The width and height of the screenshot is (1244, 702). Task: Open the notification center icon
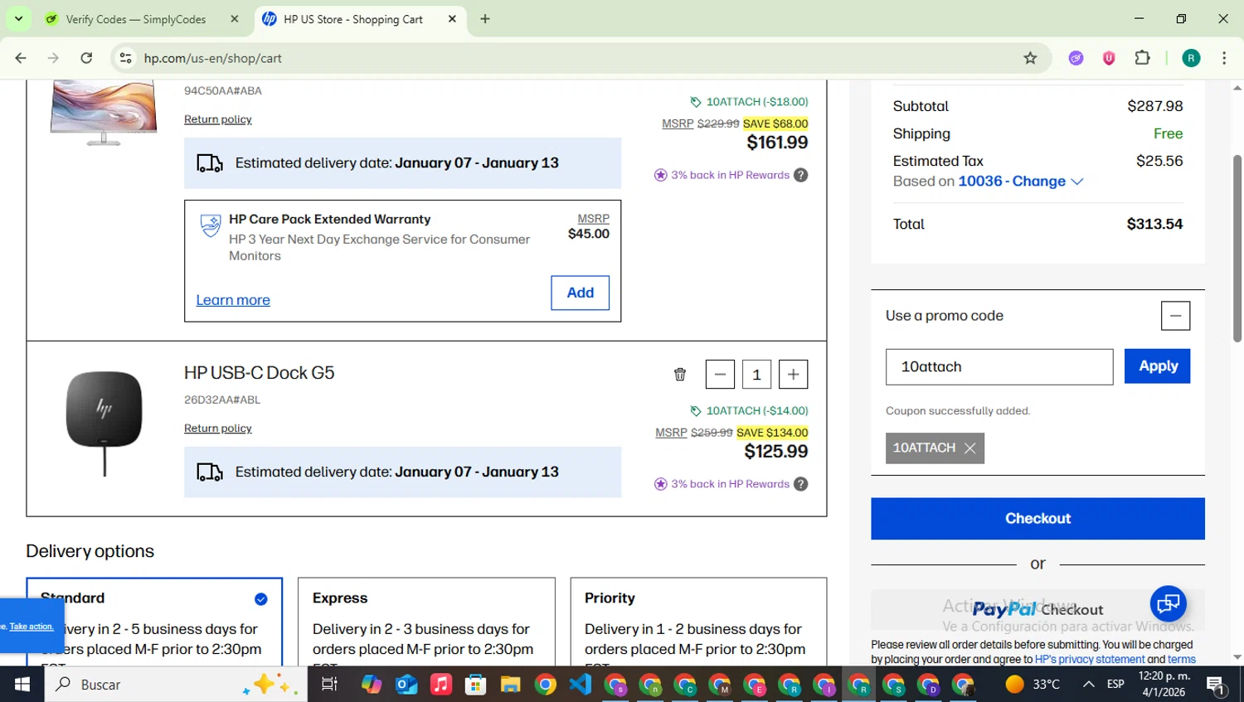click(1216, 685)
